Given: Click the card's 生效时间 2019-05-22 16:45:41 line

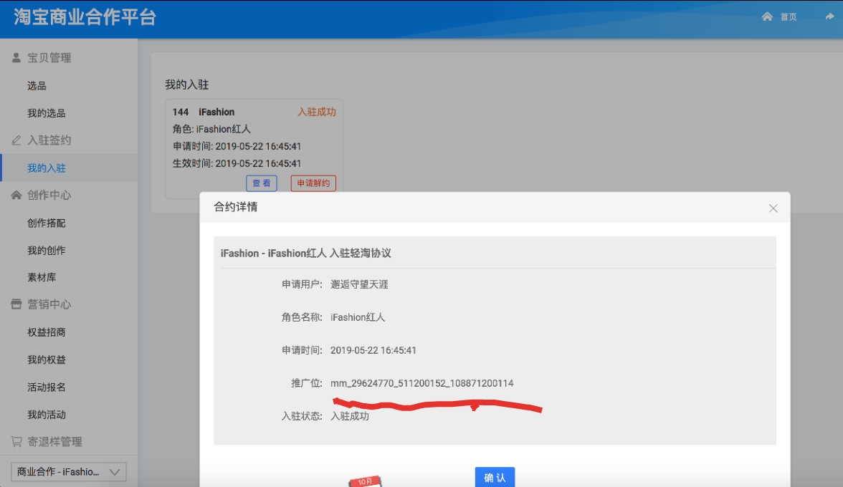Looking at the screenshot, I should [237, 163].
